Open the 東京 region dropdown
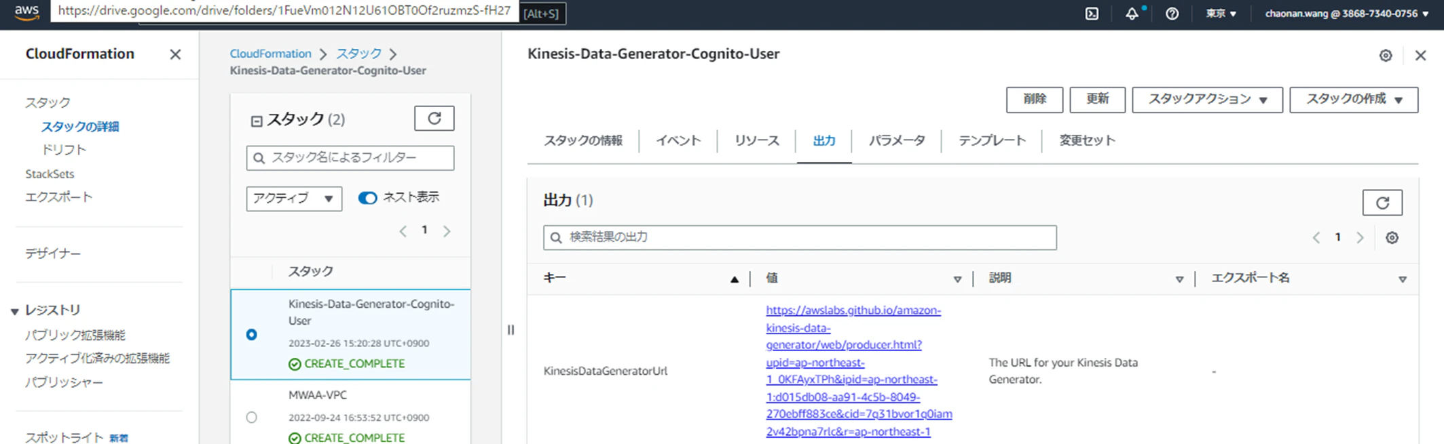 click(1221, 14)
